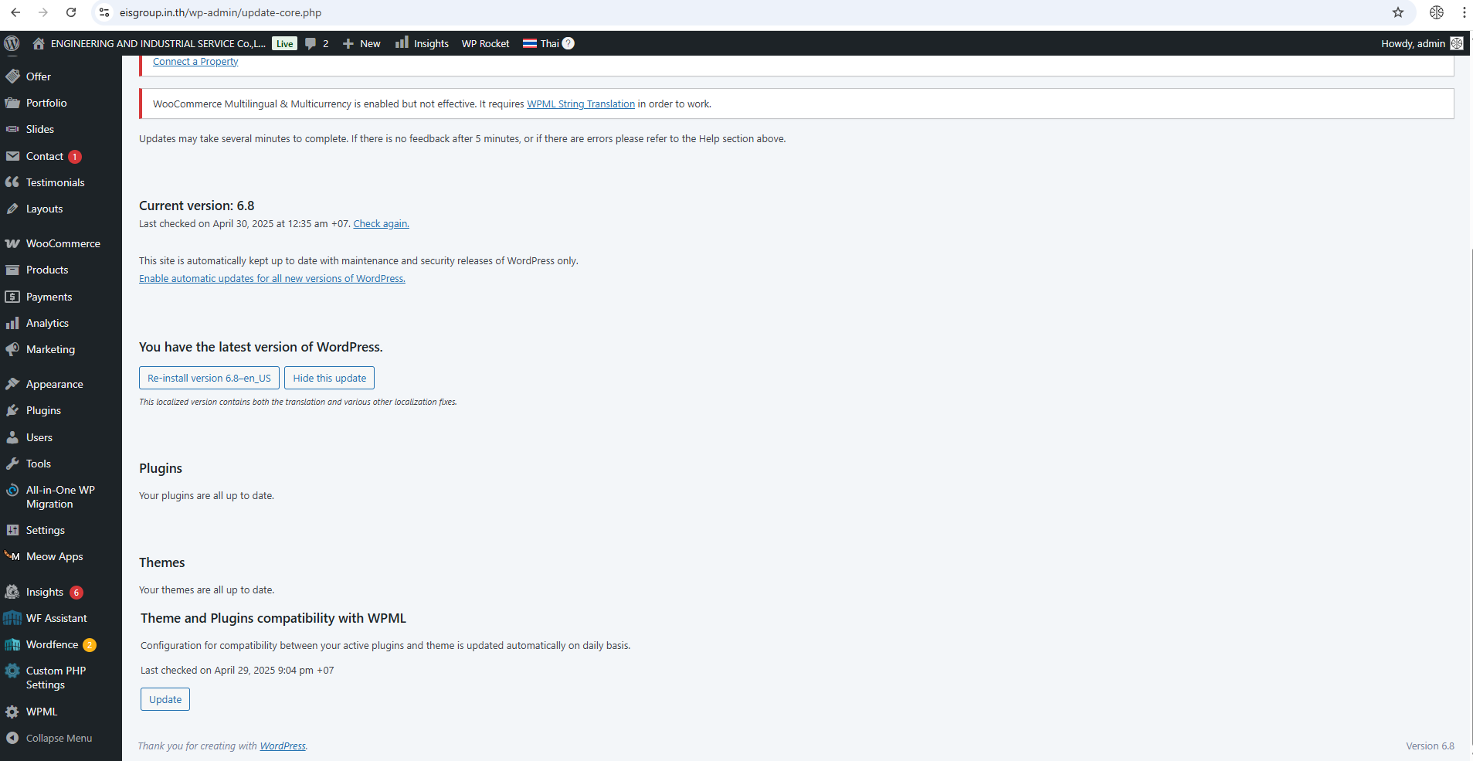Open the Thai language switcher
The height and width of the screenshot is (761, 1473).
coord(541,43)
